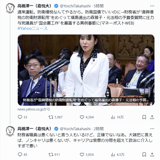This screenshot has height=160, width=160.
Task: Reply to the second tweet (45 replies)
Action: click(x=22, y=154)
